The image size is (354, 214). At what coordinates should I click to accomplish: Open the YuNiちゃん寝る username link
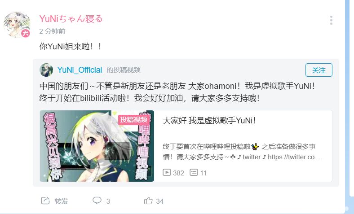pos(71,19)
